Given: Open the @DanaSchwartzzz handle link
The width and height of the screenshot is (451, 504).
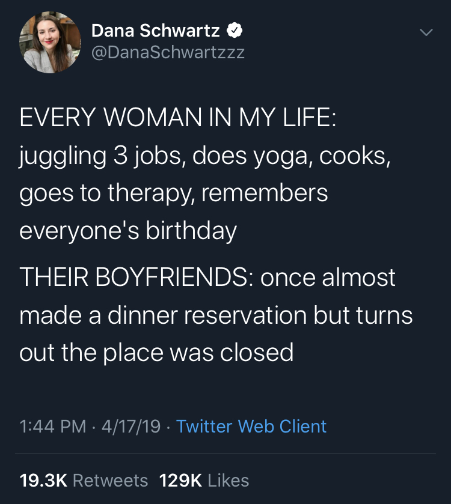Looking at the screenshot, I should [x=168, y=52].
